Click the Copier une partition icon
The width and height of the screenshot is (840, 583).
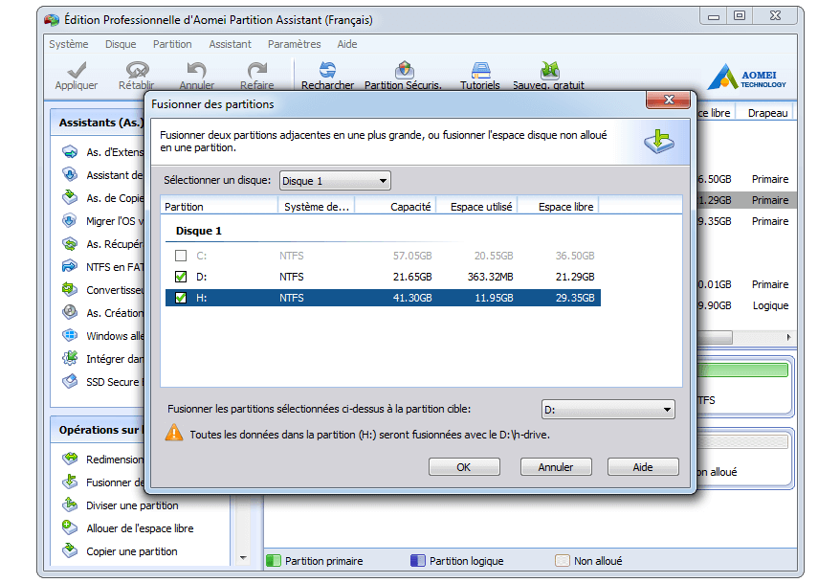tap(70, 551)
